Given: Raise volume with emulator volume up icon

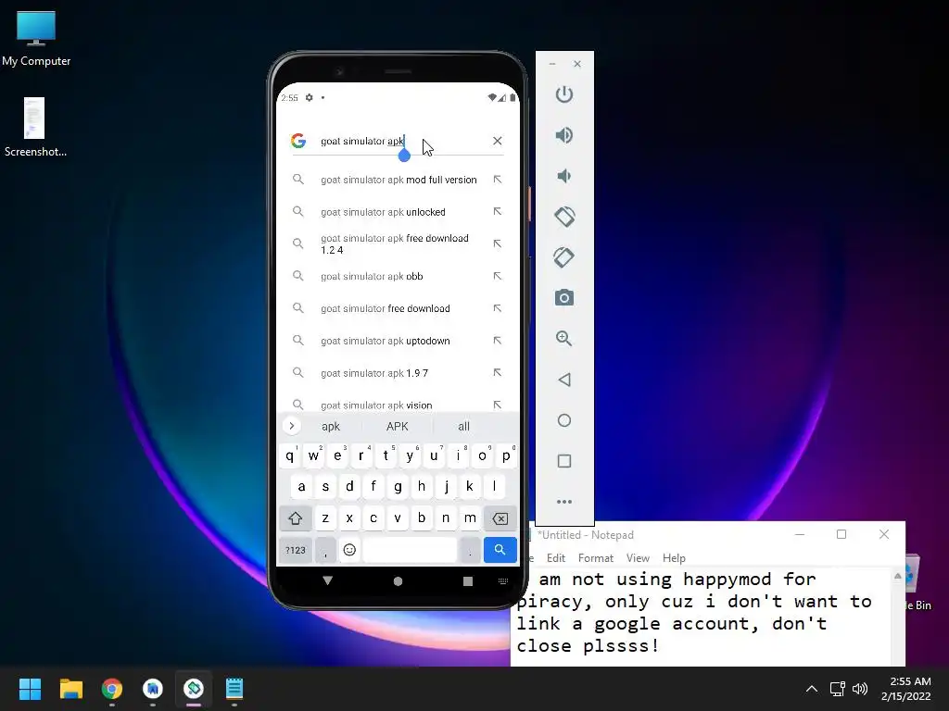Looking at the screenshot, I should [564, 135].
